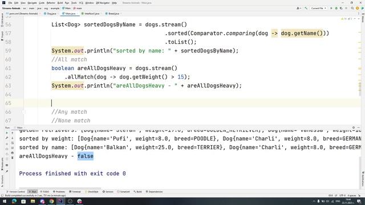The image size is (365, 205).
Task: Open File Explorer from taskbar
Action: (33, 201)
